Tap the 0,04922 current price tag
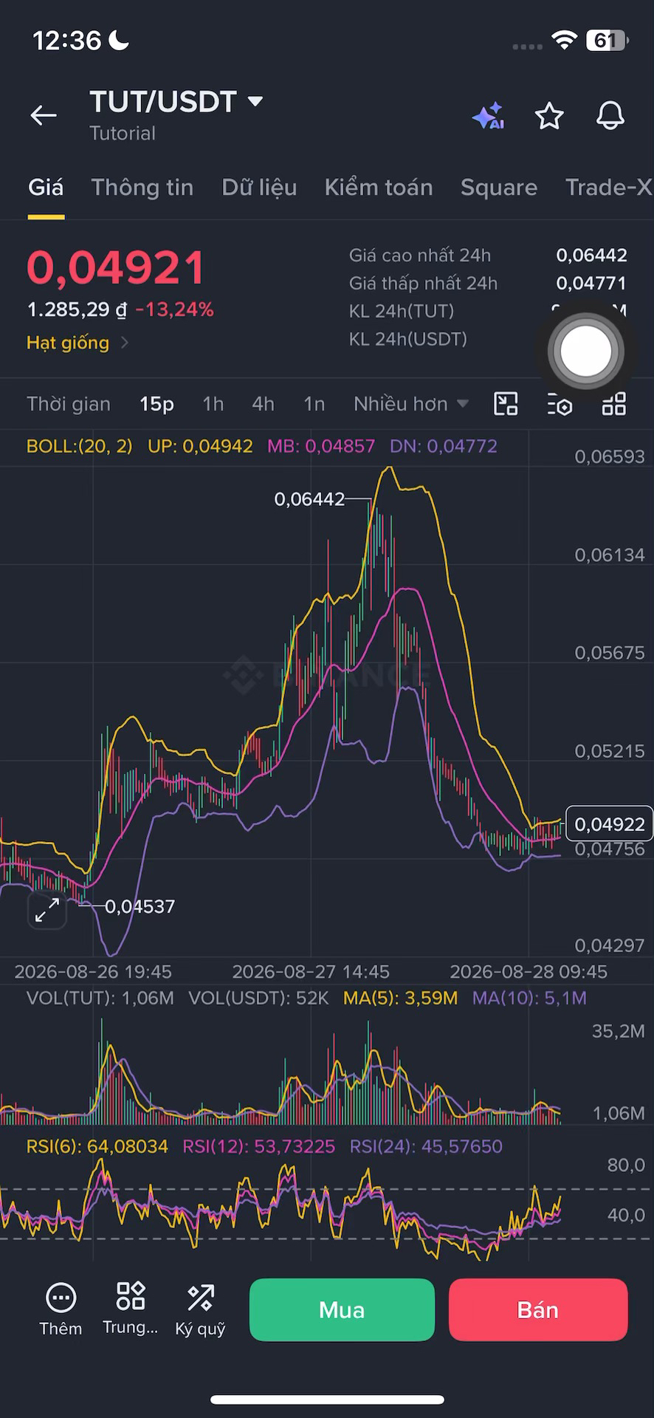654x1418 pixels. coord(610,824)
